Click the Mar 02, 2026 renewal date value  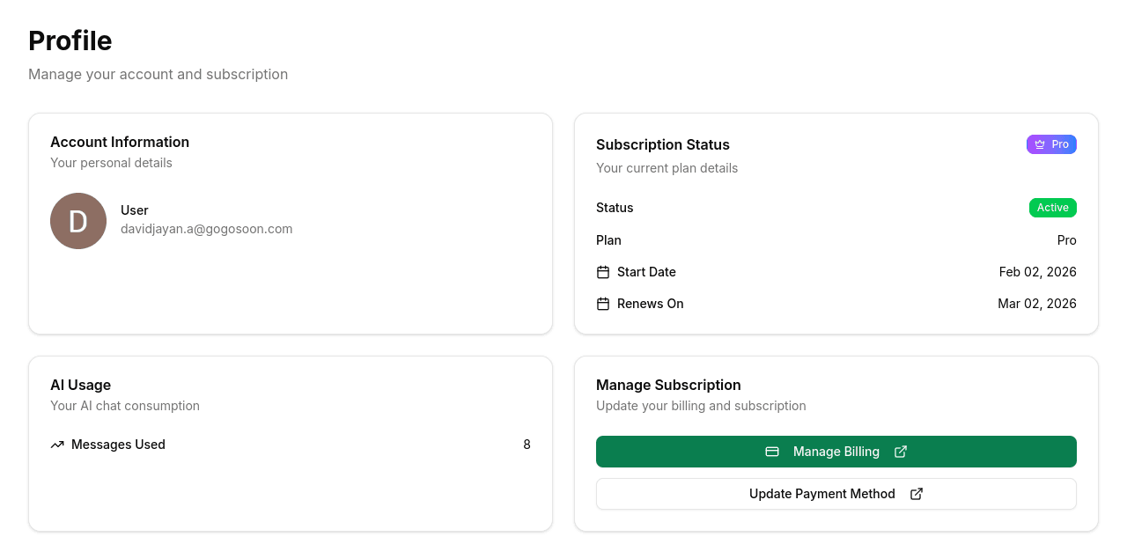pos(1036,304)
